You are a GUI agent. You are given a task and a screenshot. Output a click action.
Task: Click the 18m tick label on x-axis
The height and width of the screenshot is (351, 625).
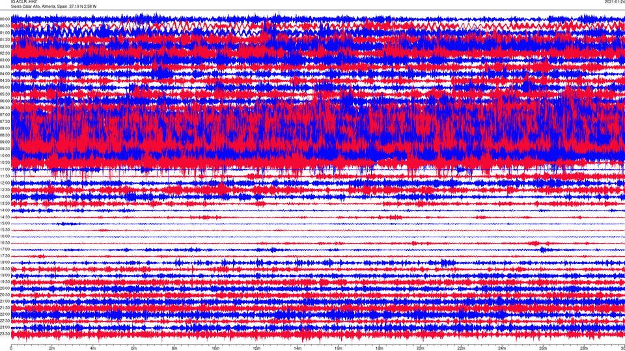[x=380, y=348]
